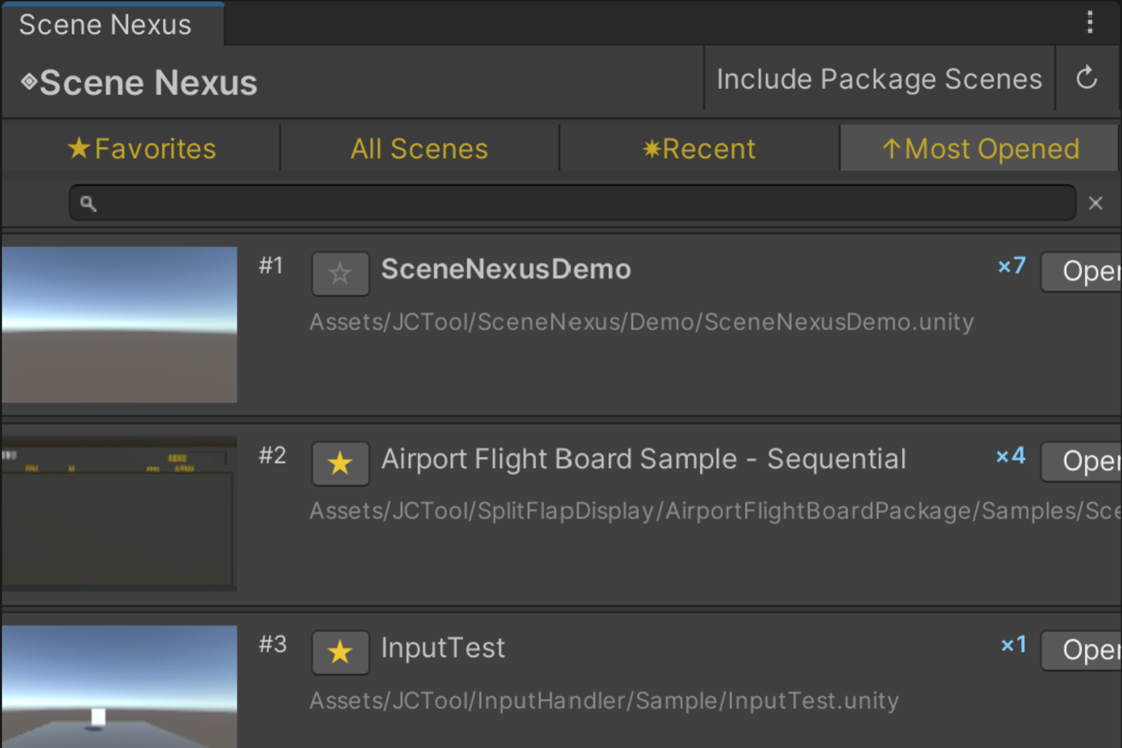Click the SceneNexusDemo scene name
The width and height of the screenshot is (1122, 748).
506,269
